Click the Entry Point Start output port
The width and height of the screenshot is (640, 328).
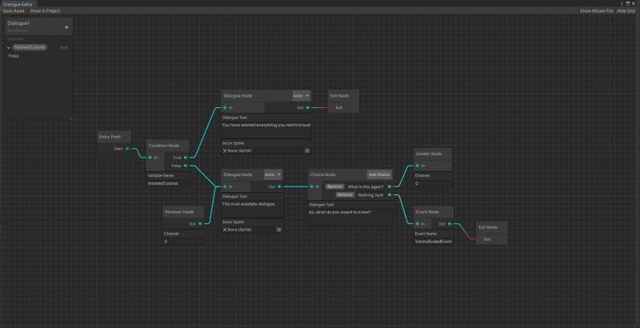tap(126, 149)
